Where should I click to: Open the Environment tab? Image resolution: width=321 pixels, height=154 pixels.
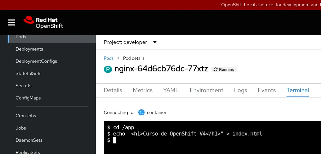(206, 90)
